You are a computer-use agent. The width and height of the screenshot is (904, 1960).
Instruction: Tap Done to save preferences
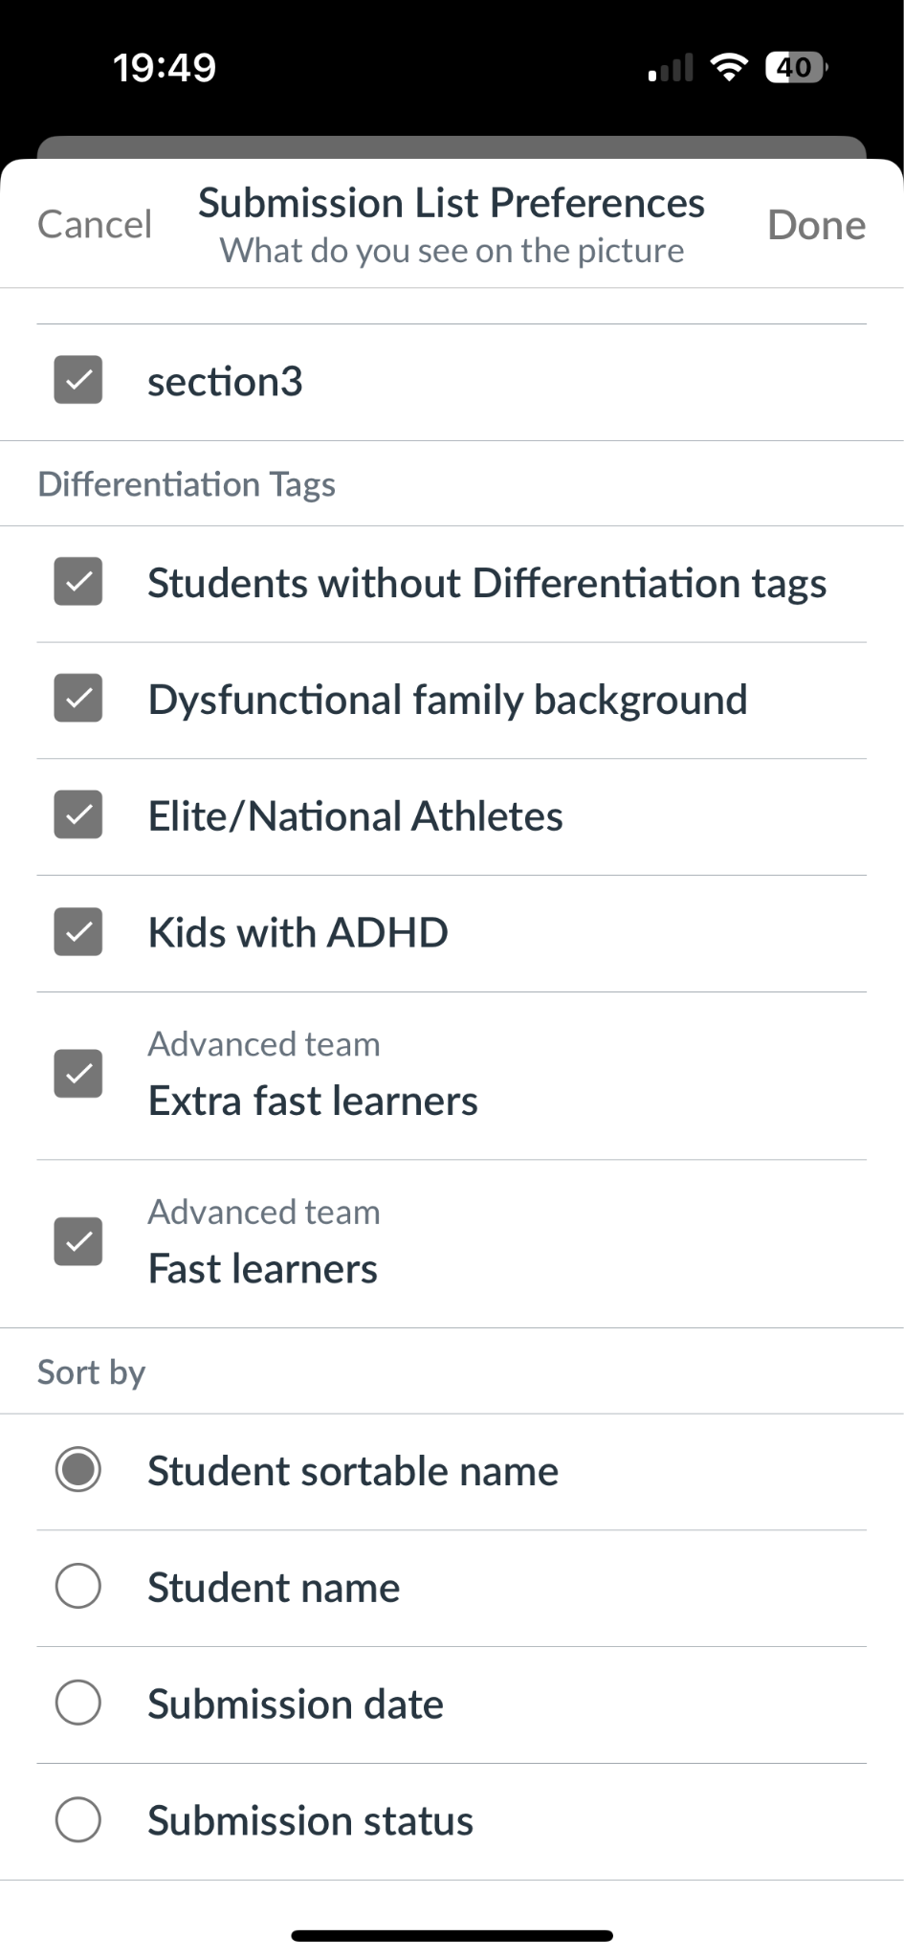coord(816,225)
